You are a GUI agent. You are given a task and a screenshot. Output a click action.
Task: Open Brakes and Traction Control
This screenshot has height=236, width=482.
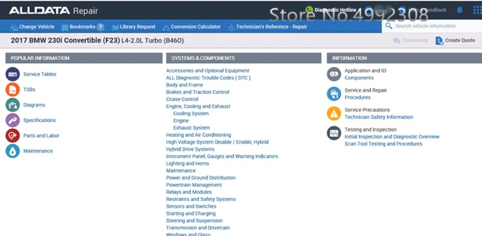coord(198,92)
